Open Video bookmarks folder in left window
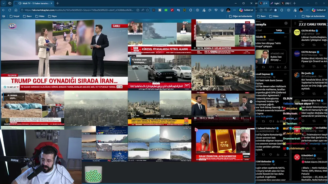This screenshot has height=184, width=328. pyautogui.click(x=40, y=16)
